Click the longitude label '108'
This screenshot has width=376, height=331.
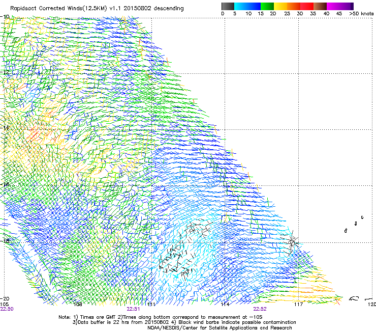click(78, 305)
